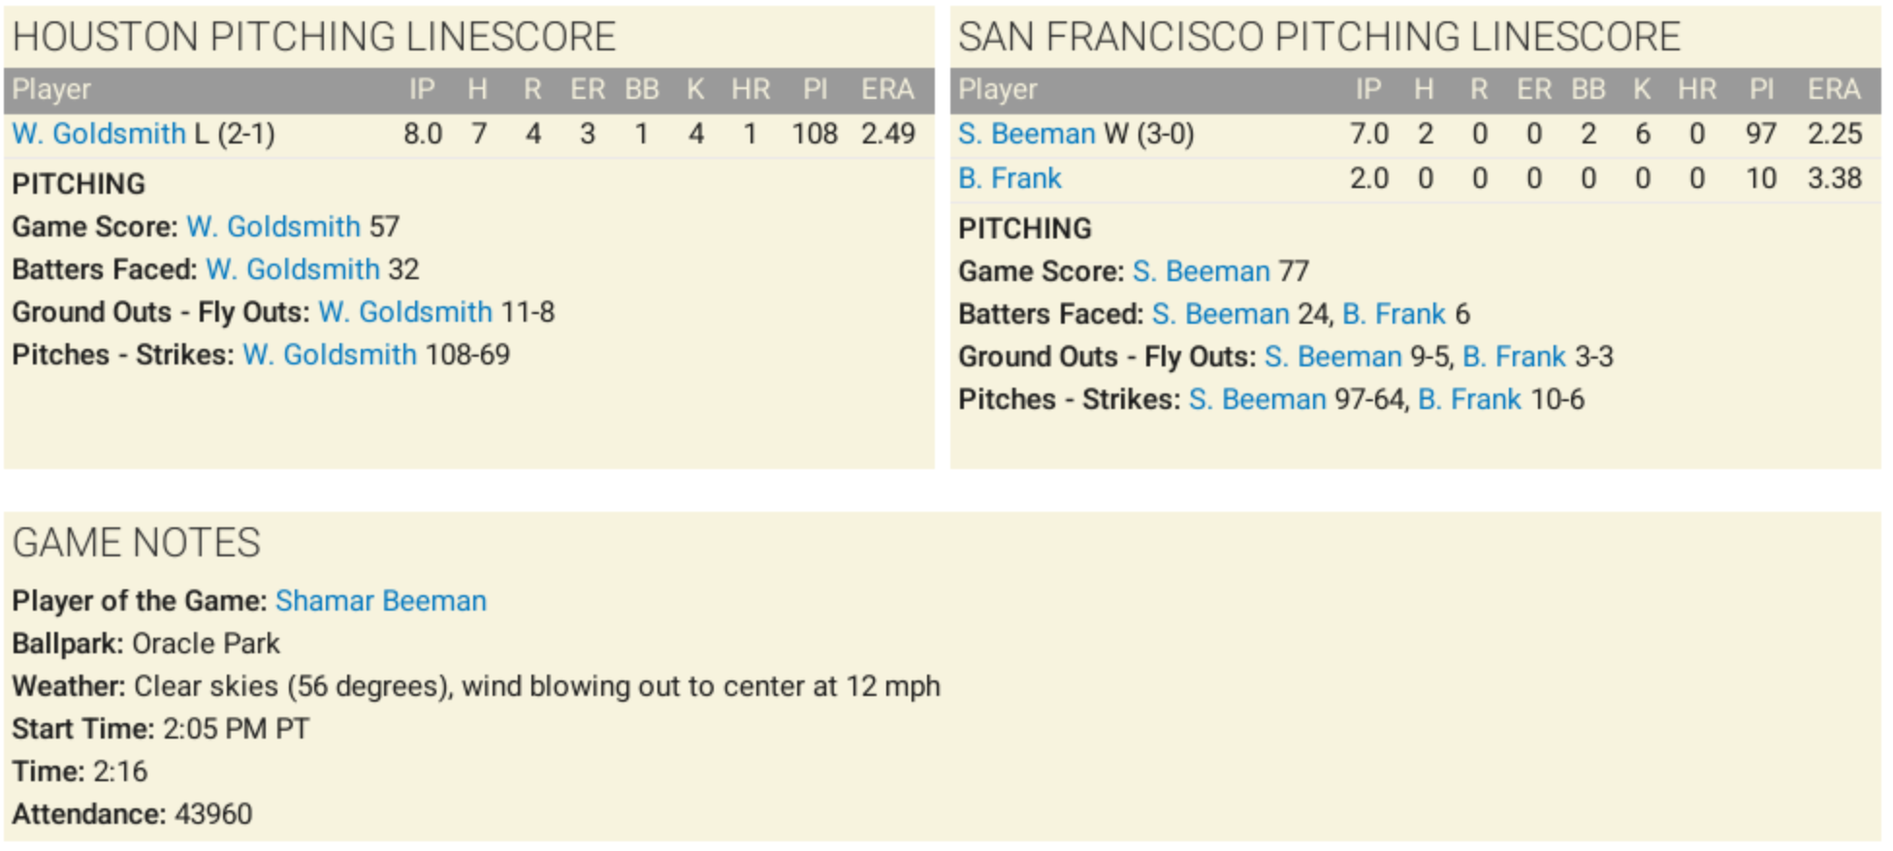
Task: Click HR column header in San Francisco table
Action: [1697, 89]
